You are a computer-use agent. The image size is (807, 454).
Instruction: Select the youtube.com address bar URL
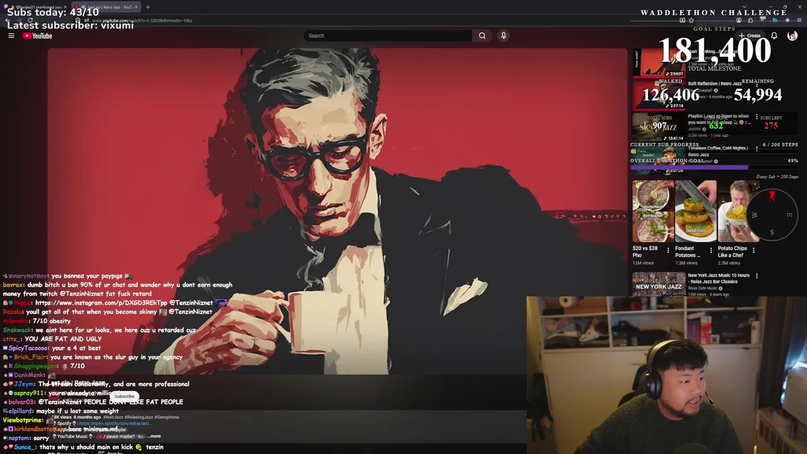pyautogui.click(x=142, y=21)
